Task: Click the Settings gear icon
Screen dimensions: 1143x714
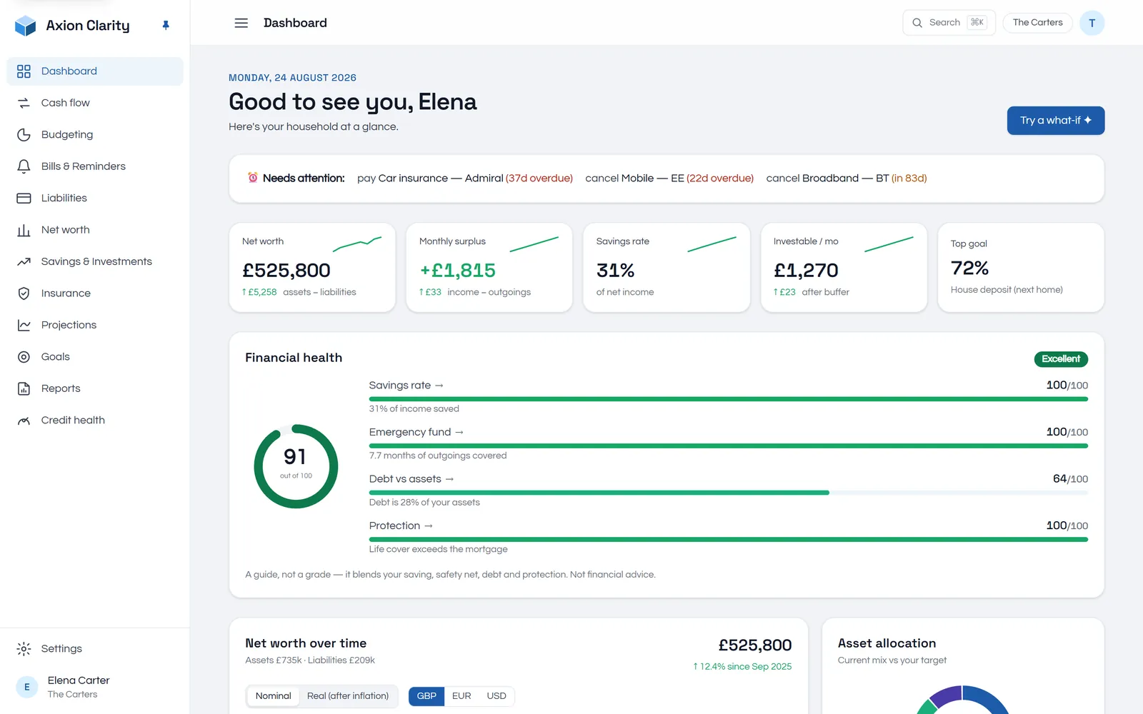Action: (24, 649)
